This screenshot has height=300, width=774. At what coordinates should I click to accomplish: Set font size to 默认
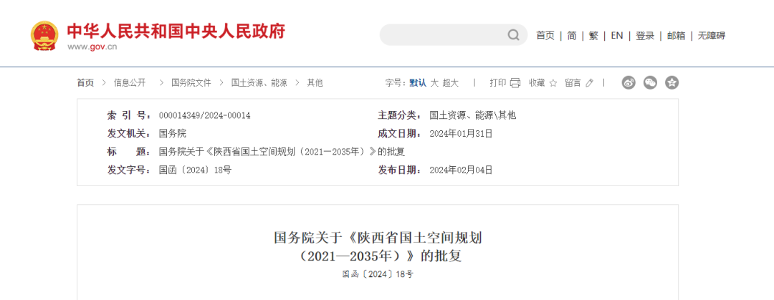[x=418, y=83]
